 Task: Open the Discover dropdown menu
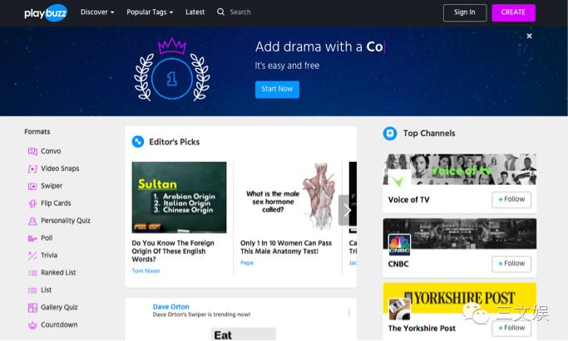(97, 12)
